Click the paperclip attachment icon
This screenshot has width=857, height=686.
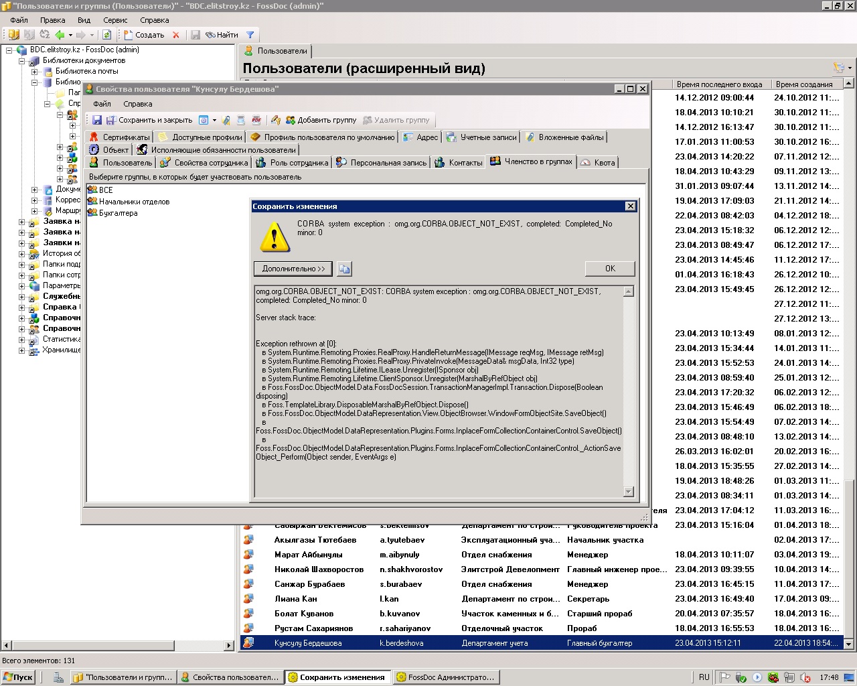226,120
